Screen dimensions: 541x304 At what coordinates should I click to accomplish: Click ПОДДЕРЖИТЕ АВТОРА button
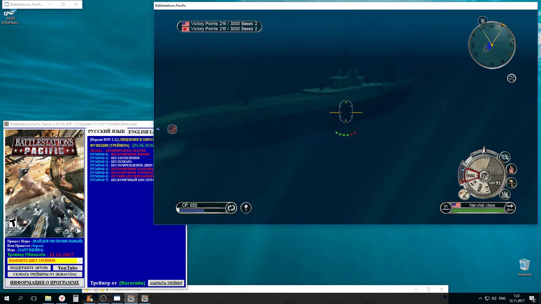29,268
